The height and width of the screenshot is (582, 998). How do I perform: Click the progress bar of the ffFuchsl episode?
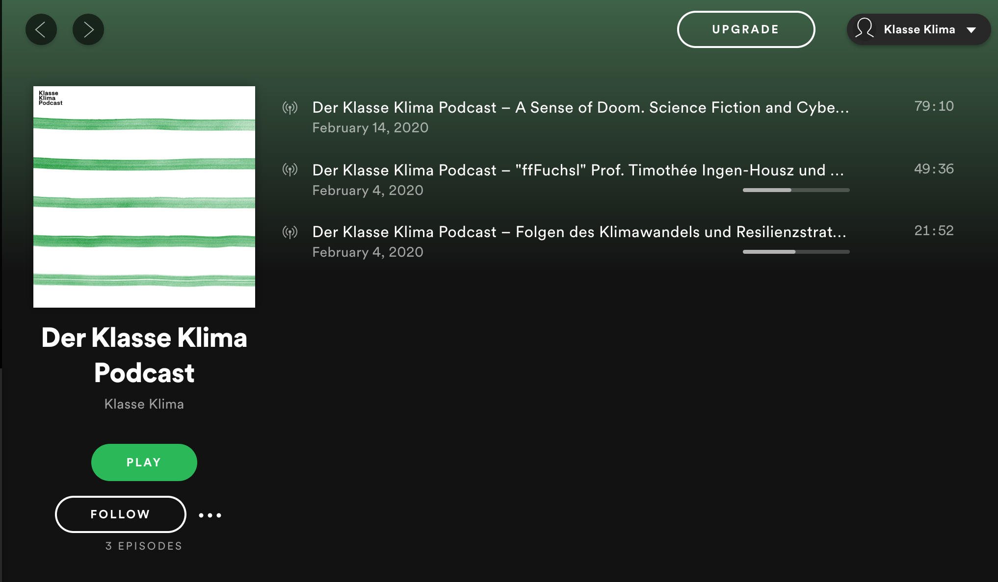(795, 190)
